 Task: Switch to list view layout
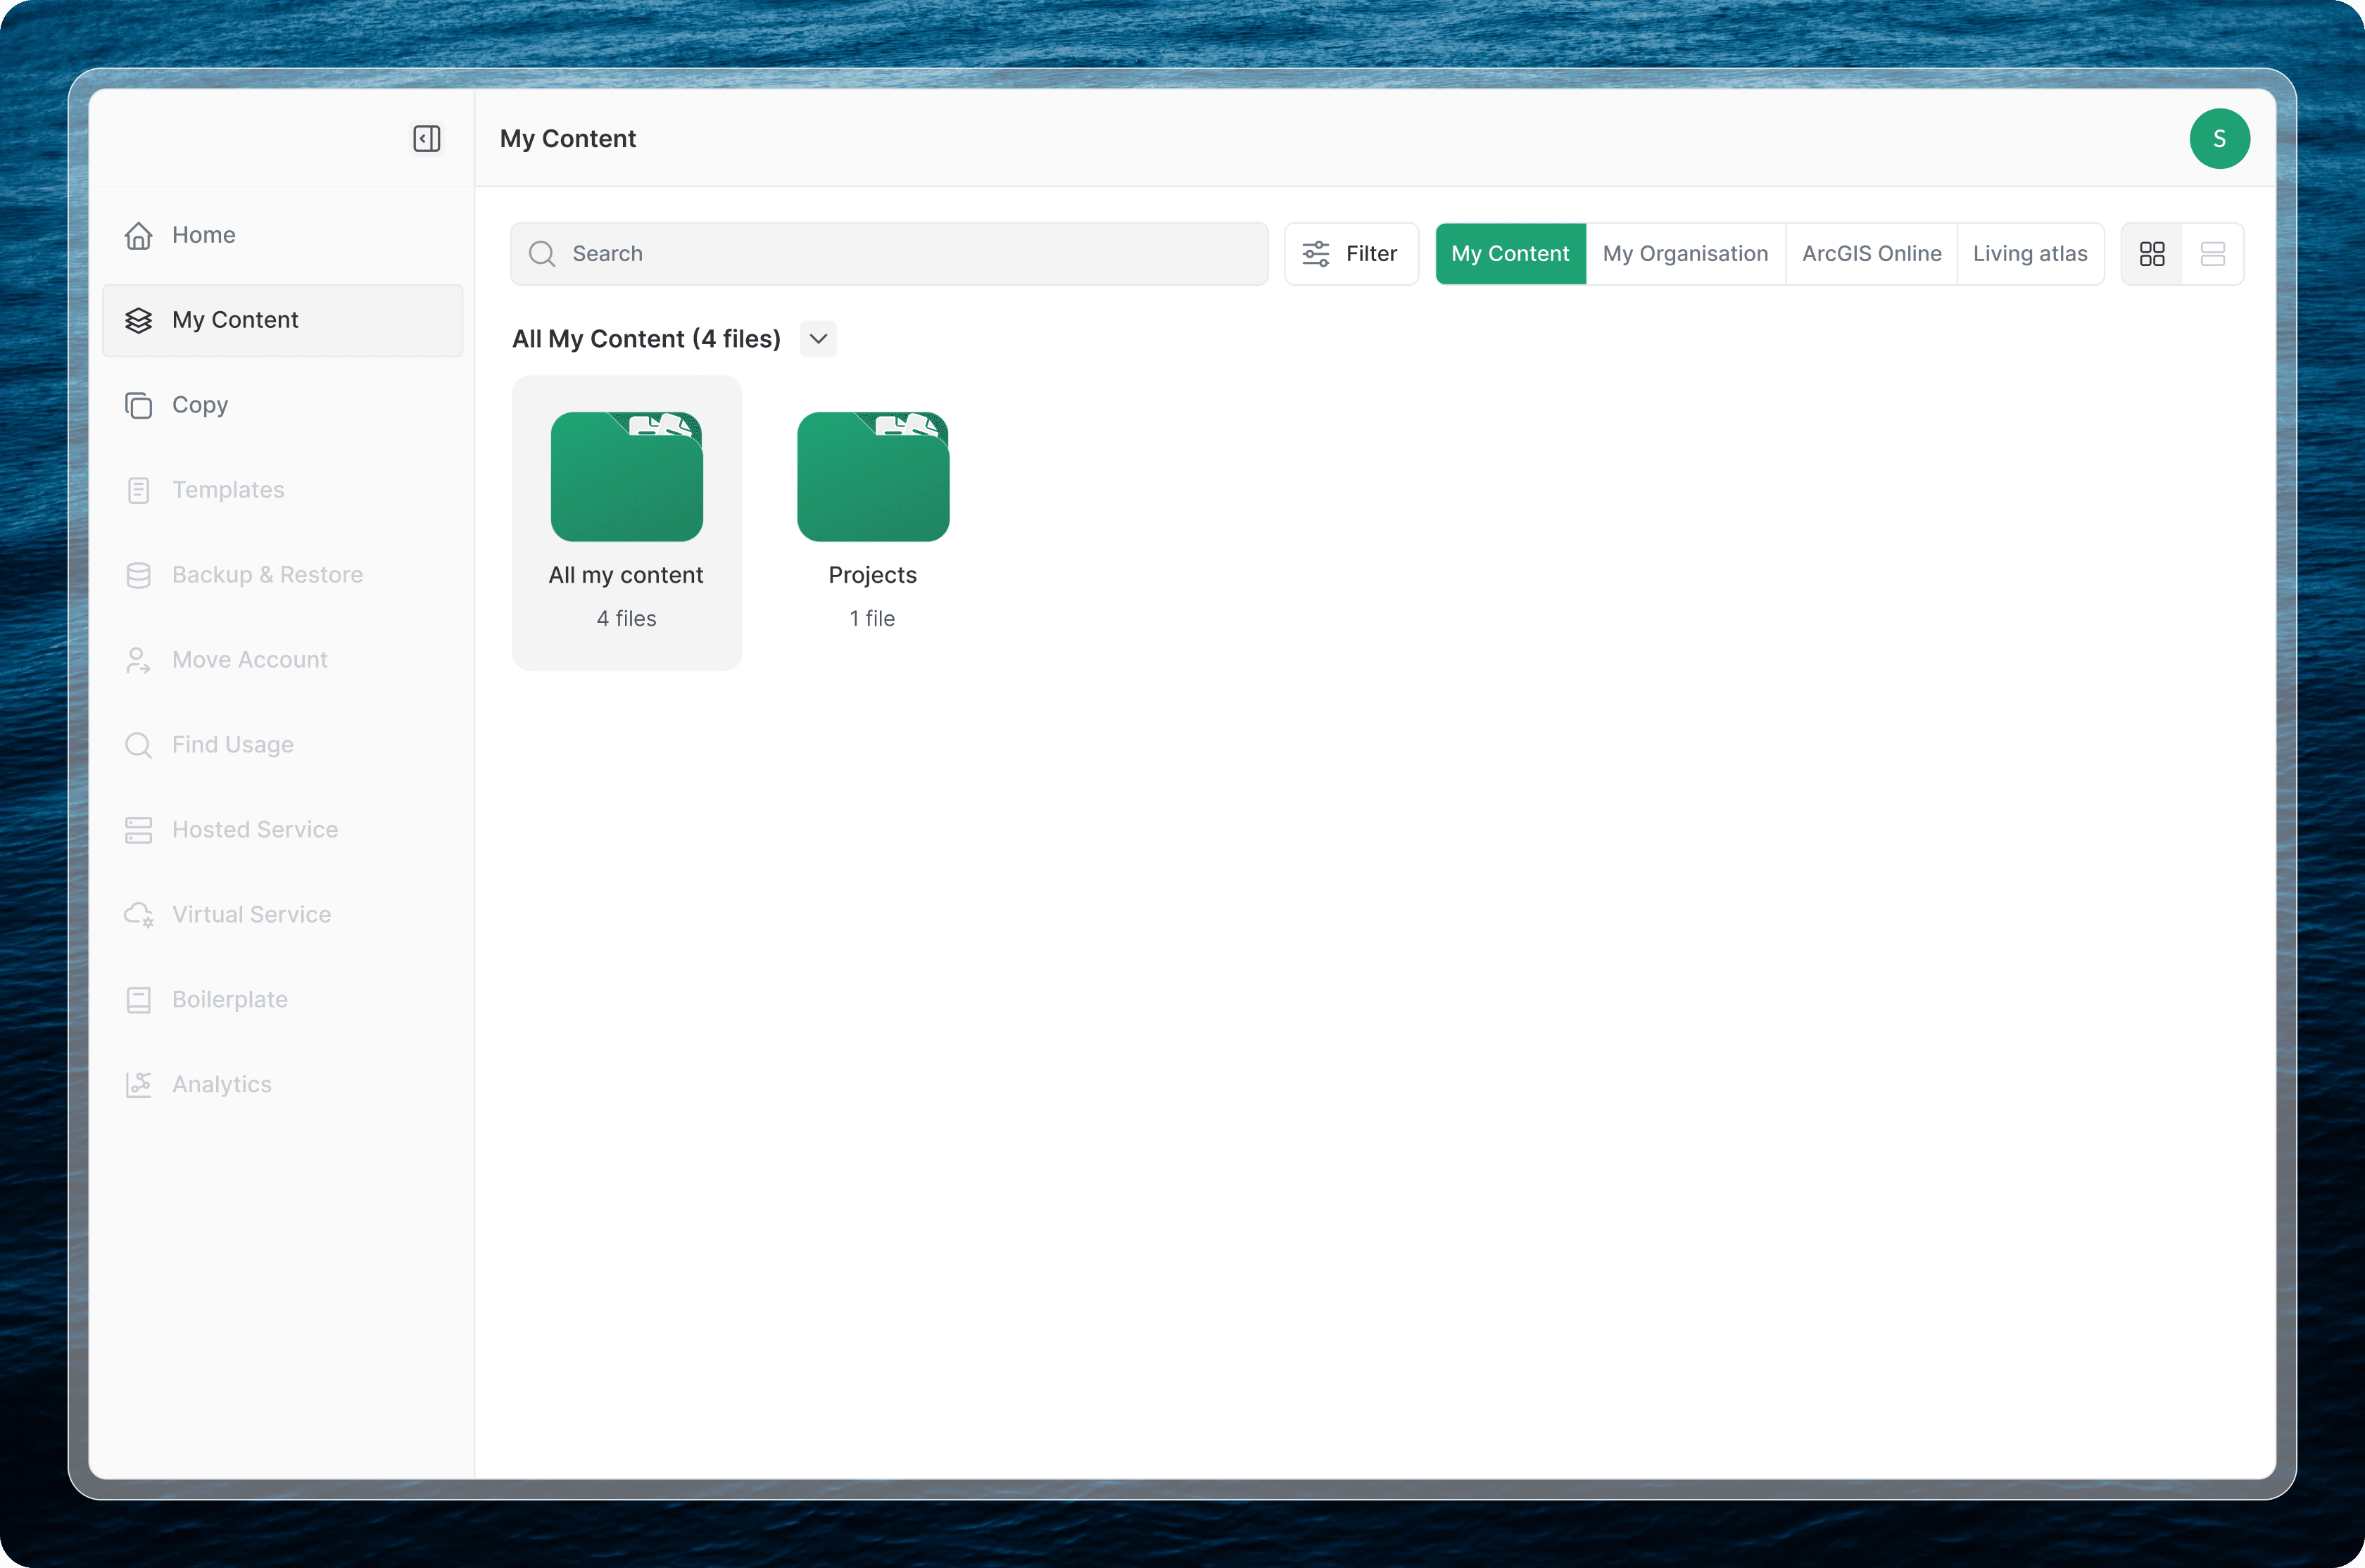coord(2213,254)
